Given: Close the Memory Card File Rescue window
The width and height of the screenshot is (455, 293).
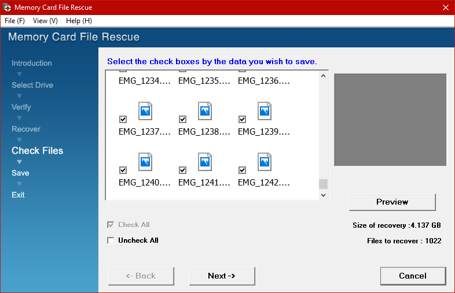Looking at the screenshot, I should click(x=446, y=8).
